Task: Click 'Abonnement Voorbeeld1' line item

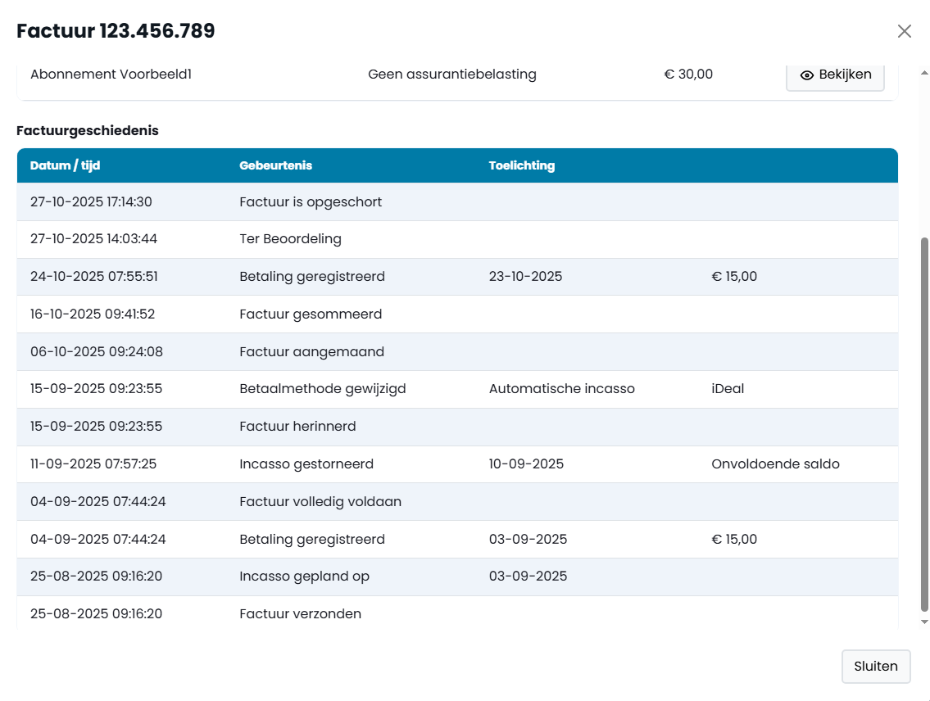Action: coord(111,74)
